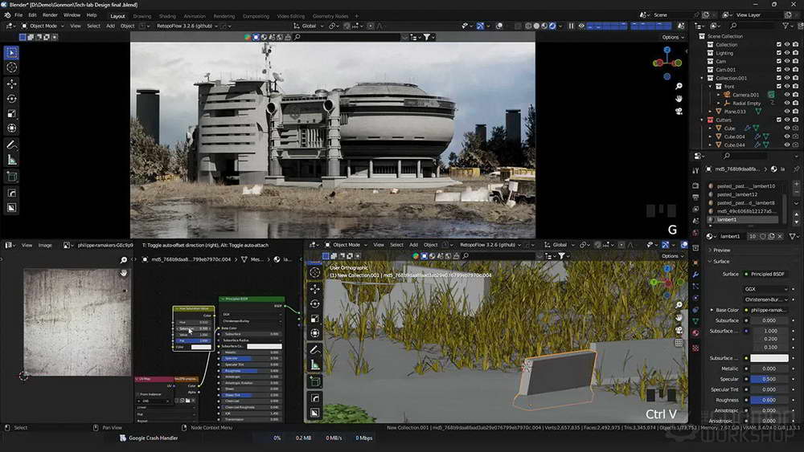
Task: Open the Global orientation dropdown in upper header
Action: pos(308,26)
